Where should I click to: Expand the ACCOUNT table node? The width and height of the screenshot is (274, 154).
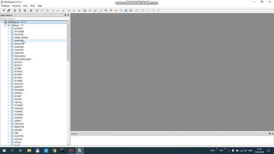coord(9,28)
